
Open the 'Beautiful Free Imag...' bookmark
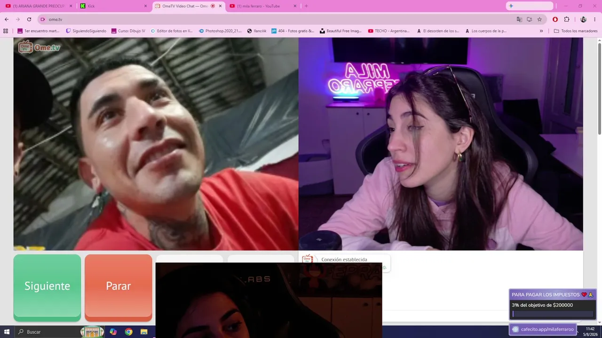pyautogui.click(x=341, y=31)
